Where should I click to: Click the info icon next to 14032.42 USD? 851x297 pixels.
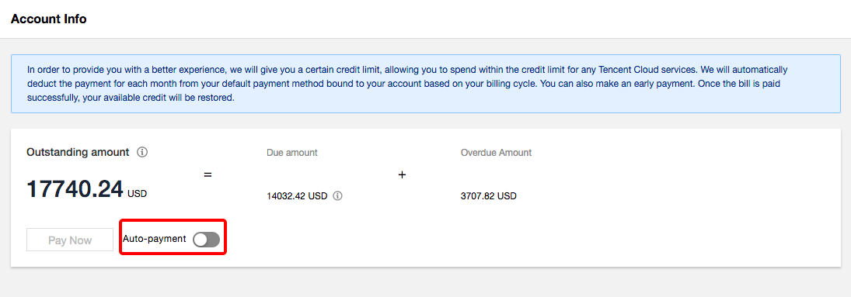[337, 196]
